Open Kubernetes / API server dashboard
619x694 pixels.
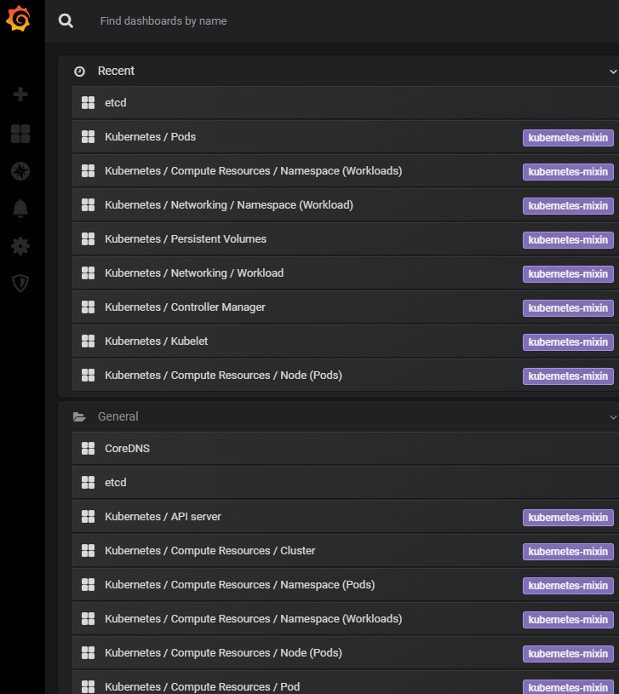pyautogui.click(x=163, y=517)
